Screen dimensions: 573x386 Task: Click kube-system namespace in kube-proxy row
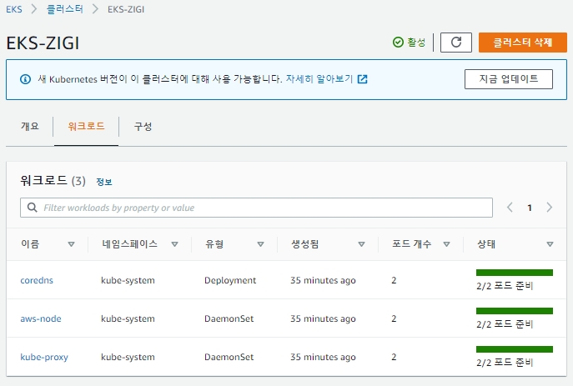click(x=128, y=357)
